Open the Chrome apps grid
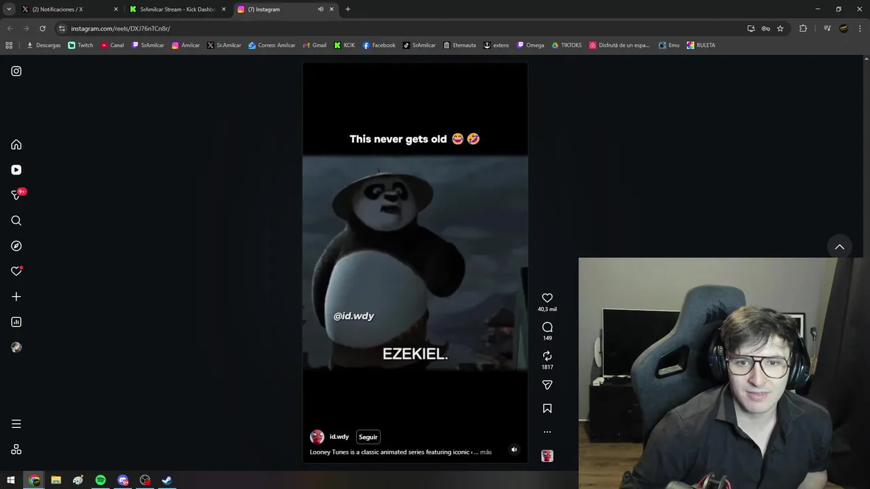Screen dimensions: 870x489 tap(9, 46)
